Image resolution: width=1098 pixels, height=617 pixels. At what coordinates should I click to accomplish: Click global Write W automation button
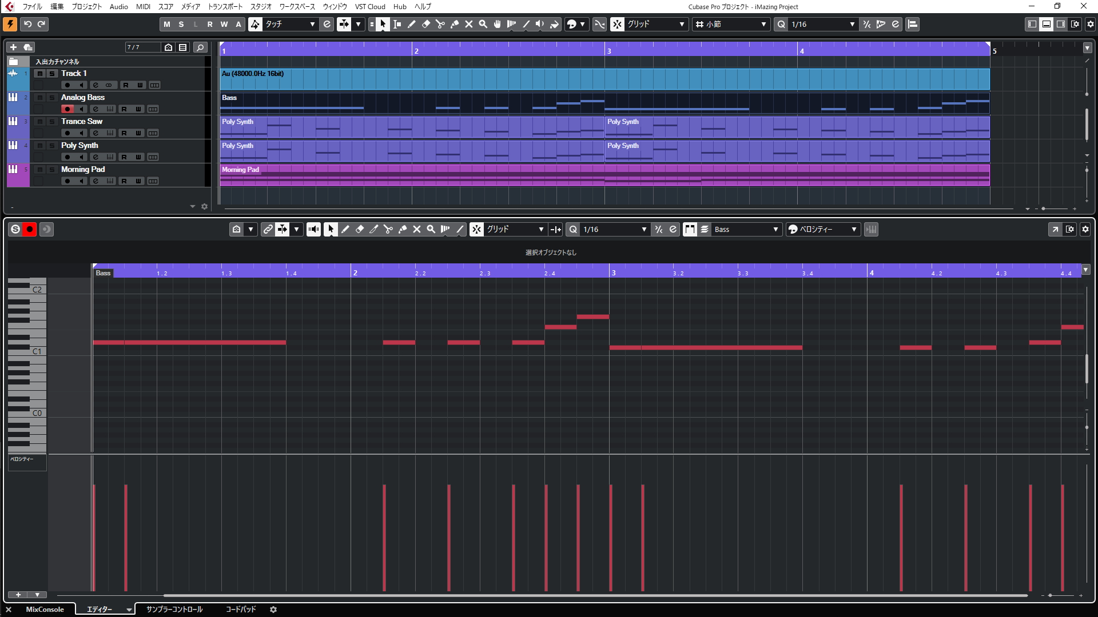[224, 24]
